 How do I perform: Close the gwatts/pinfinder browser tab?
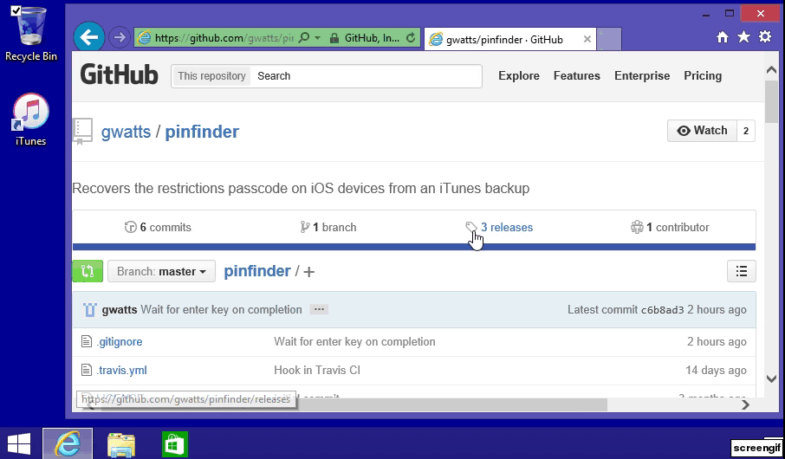587,39
